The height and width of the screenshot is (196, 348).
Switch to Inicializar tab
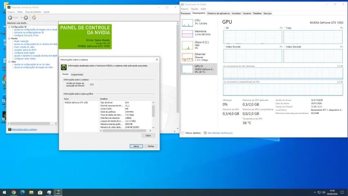tap(236, 13)
